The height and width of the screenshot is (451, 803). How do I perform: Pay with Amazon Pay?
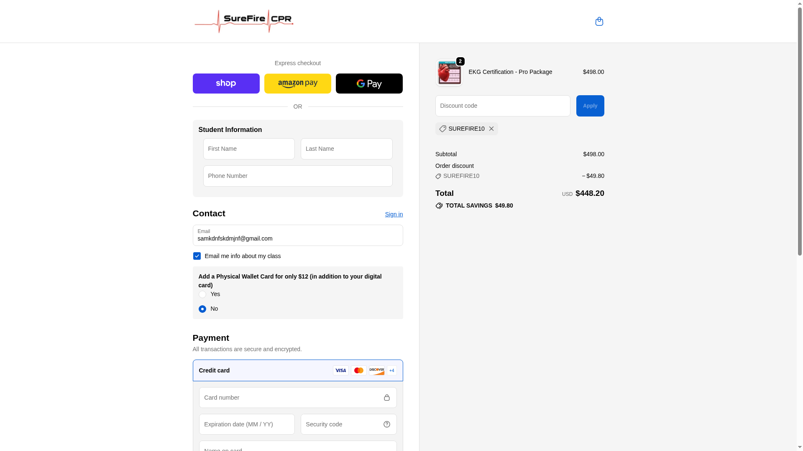coord(298,84)
